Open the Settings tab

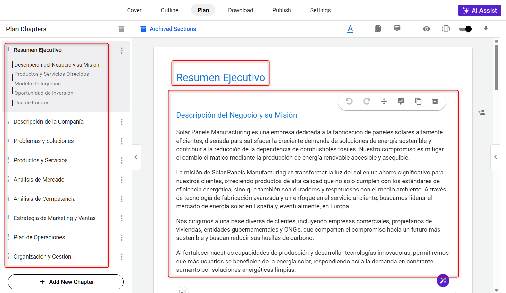320,10
